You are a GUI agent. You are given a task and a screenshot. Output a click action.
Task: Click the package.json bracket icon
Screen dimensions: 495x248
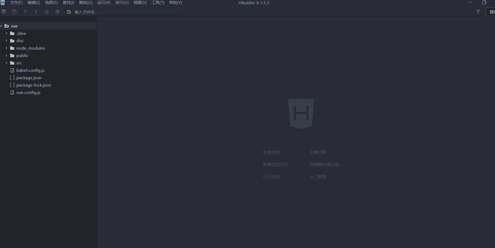[12, 78]
